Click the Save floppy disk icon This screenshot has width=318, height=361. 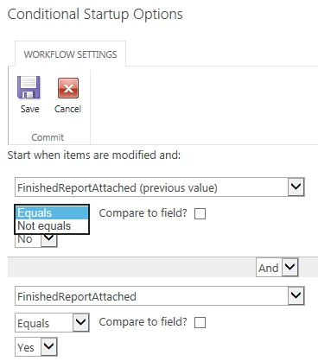pyautogui.click(x=29, y=87)
